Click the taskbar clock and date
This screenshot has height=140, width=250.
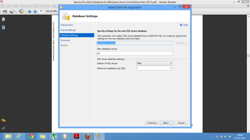coord(240,136)
